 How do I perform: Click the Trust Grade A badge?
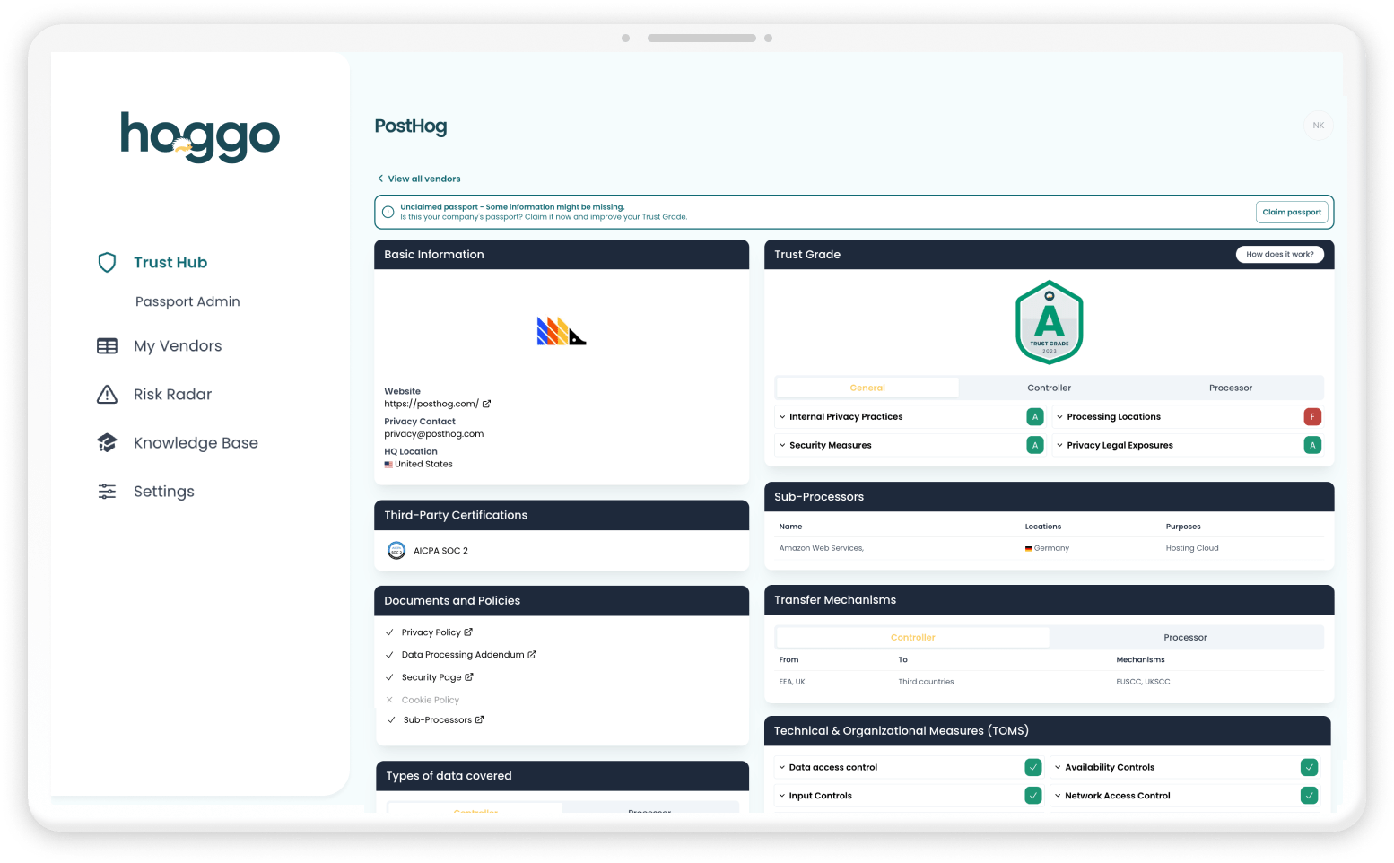[1050, 322]
